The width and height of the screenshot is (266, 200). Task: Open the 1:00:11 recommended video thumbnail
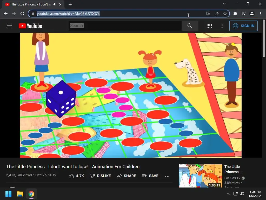point(200,176)
